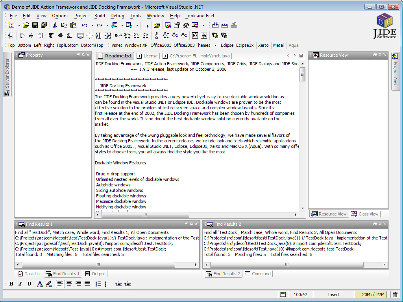Redo the last undone action

100,25
